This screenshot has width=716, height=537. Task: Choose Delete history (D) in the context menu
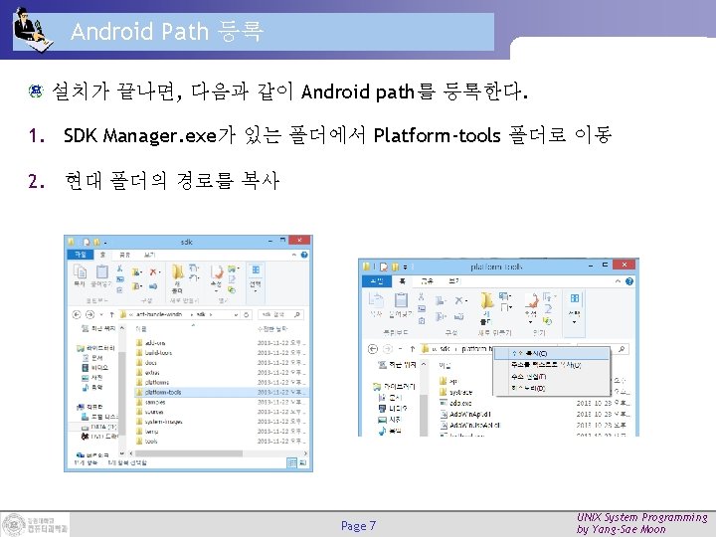pyautogui.click(x=552, y=389)
